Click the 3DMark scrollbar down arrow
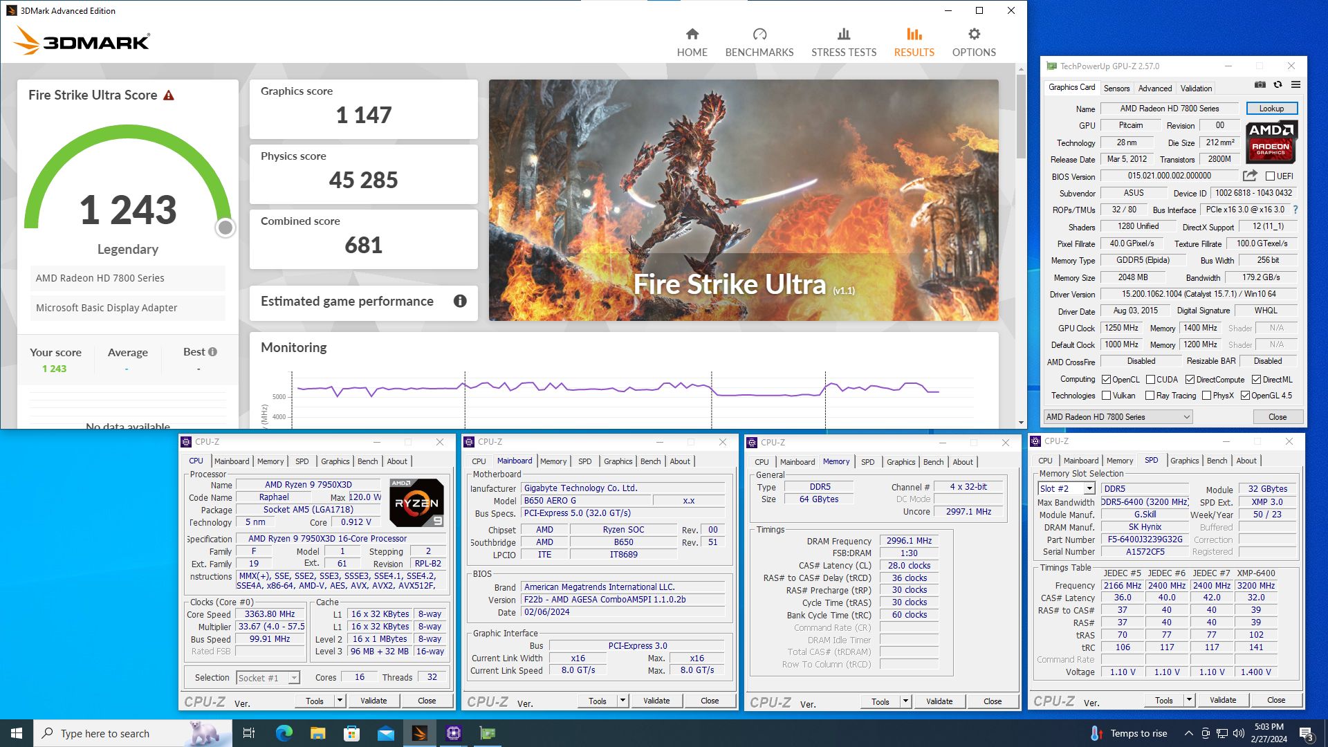1328x747 pixels. [1021, 423]
